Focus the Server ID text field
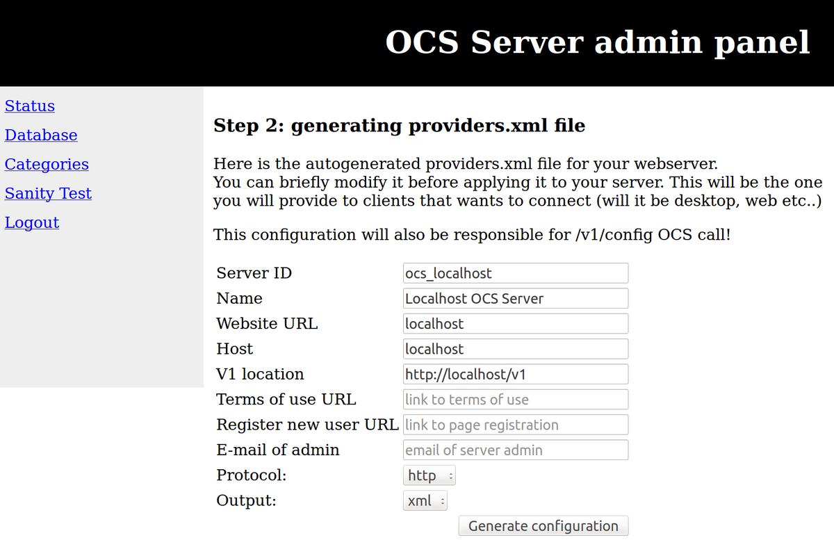834x547 pixels. click(515, 273)
